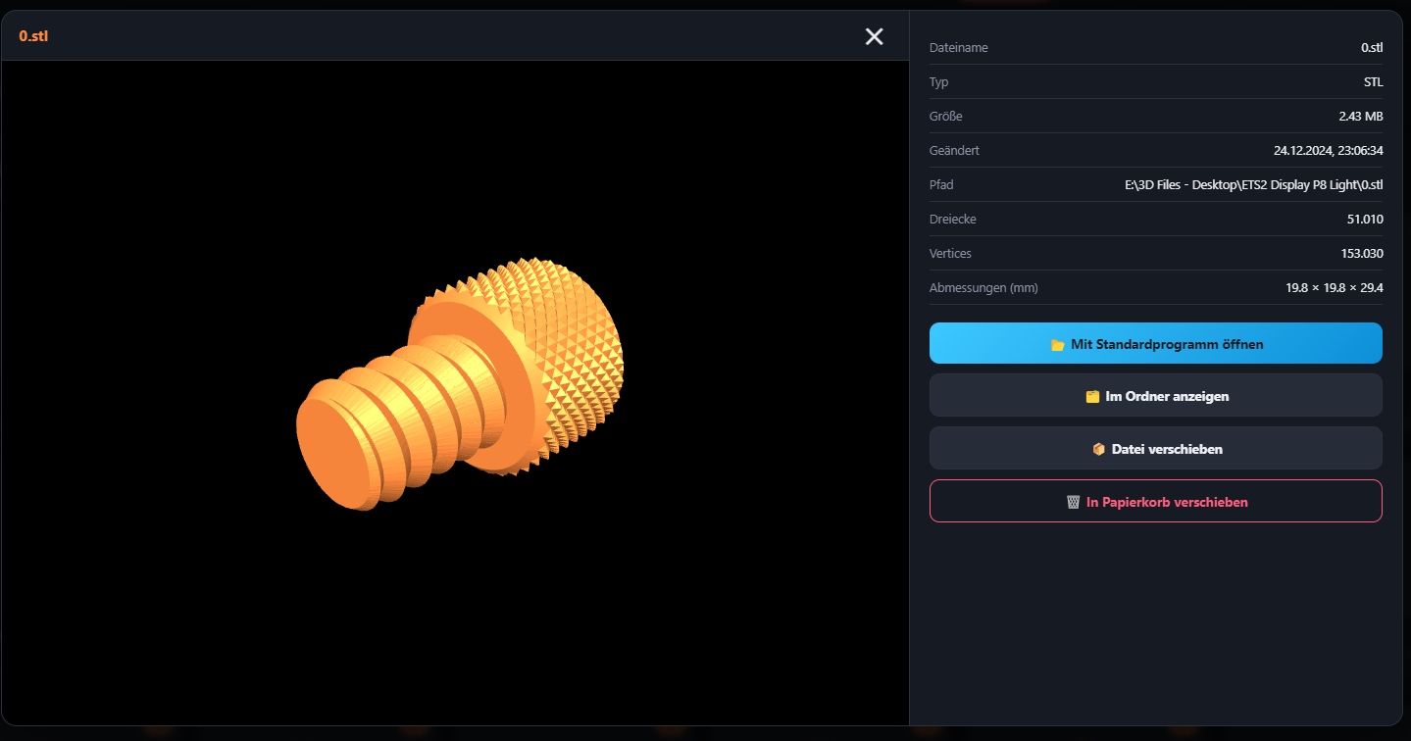Click the Dateiname label
Viewport: 1411px width, 741px height.
point(958,47)
